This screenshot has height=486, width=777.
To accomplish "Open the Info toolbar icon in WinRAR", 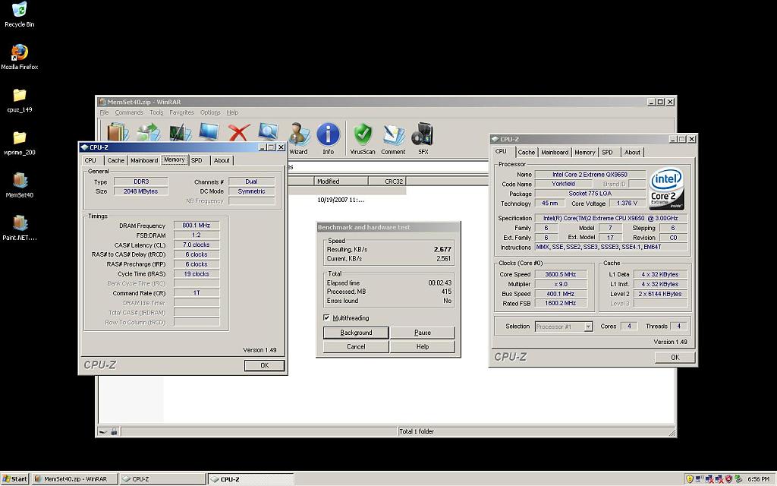I will tap(328, 138).
